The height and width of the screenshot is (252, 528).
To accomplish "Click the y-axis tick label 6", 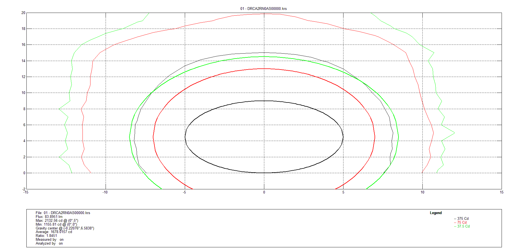I will coord(24,125).
